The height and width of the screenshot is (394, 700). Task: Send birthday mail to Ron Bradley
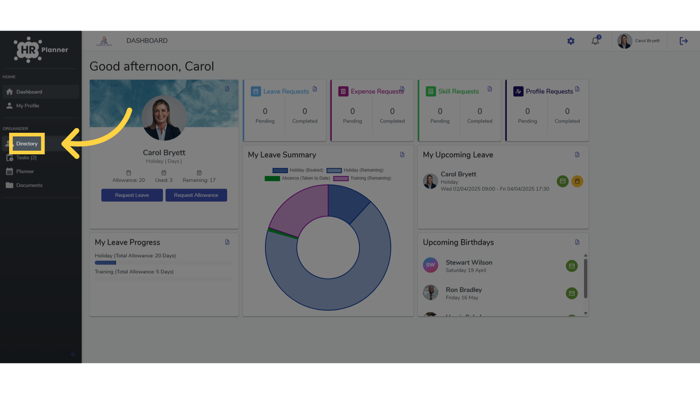click(572, 293)
